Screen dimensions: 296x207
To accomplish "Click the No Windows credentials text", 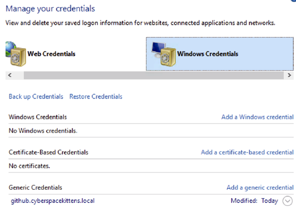I will (x=43, y=130).
